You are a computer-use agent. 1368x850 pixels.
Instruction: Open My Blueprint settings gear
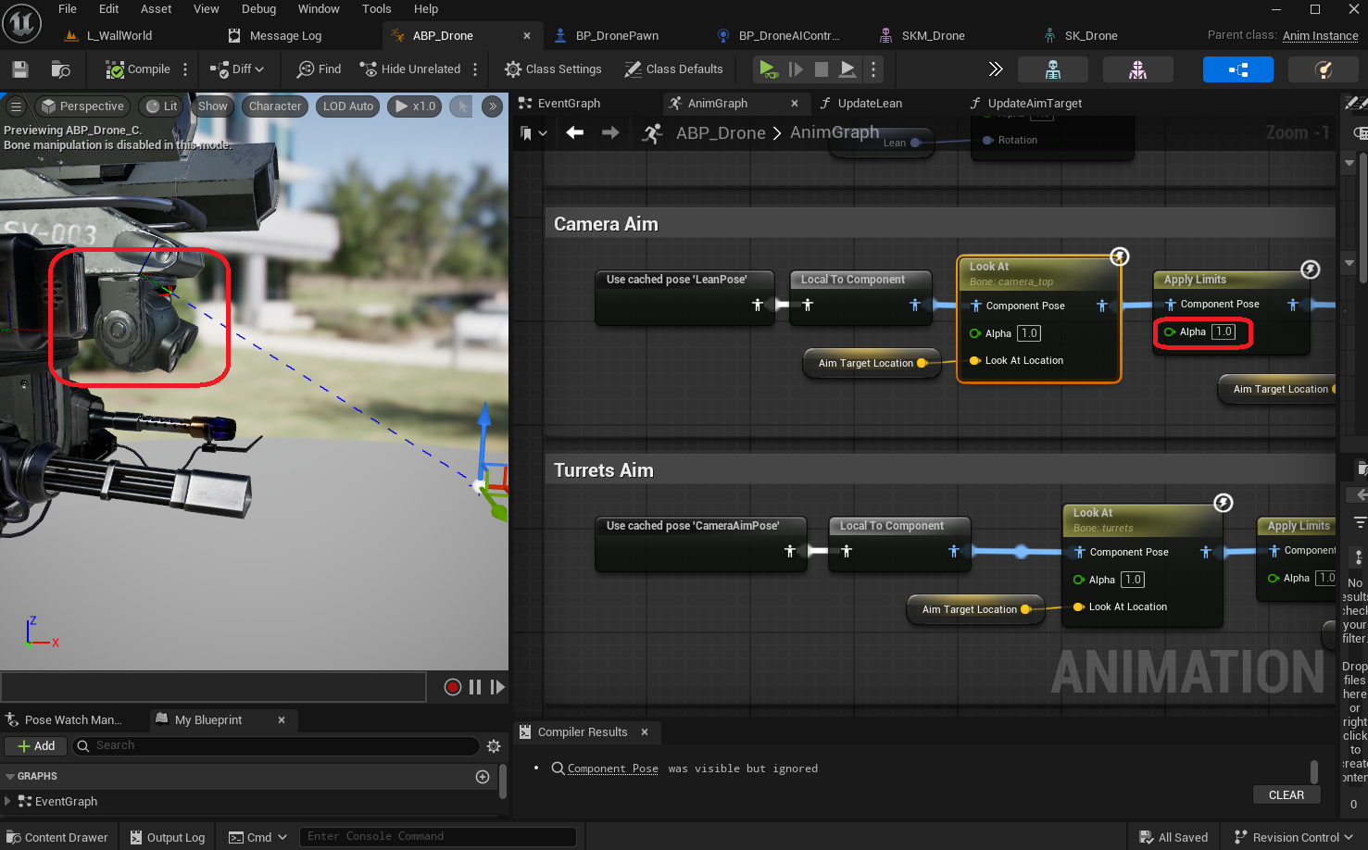coord(494,746)
